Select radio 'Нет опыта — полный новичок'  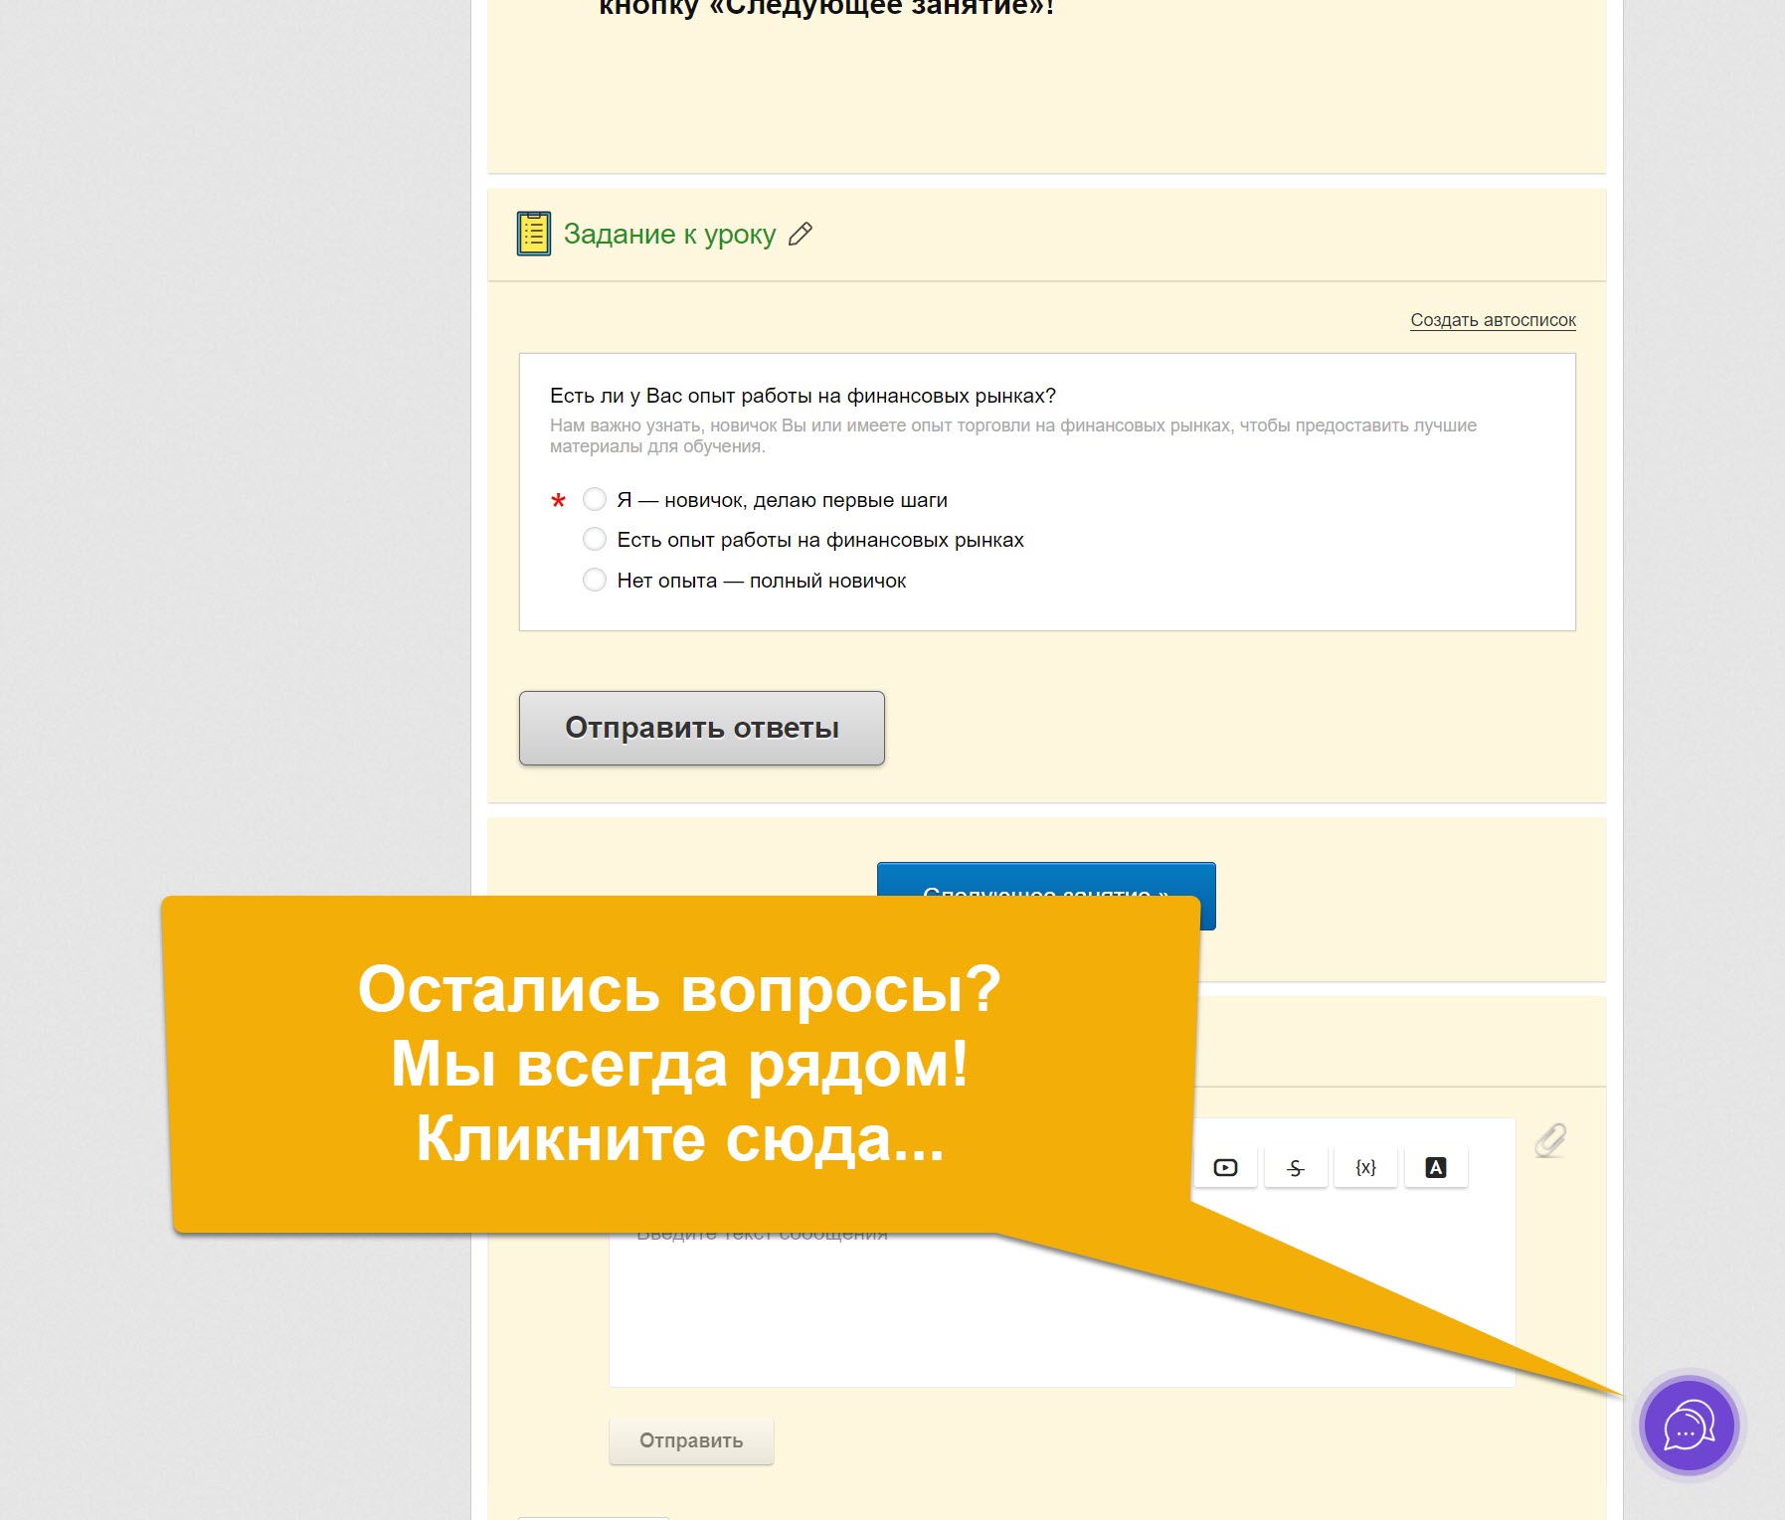click(595, 581)
